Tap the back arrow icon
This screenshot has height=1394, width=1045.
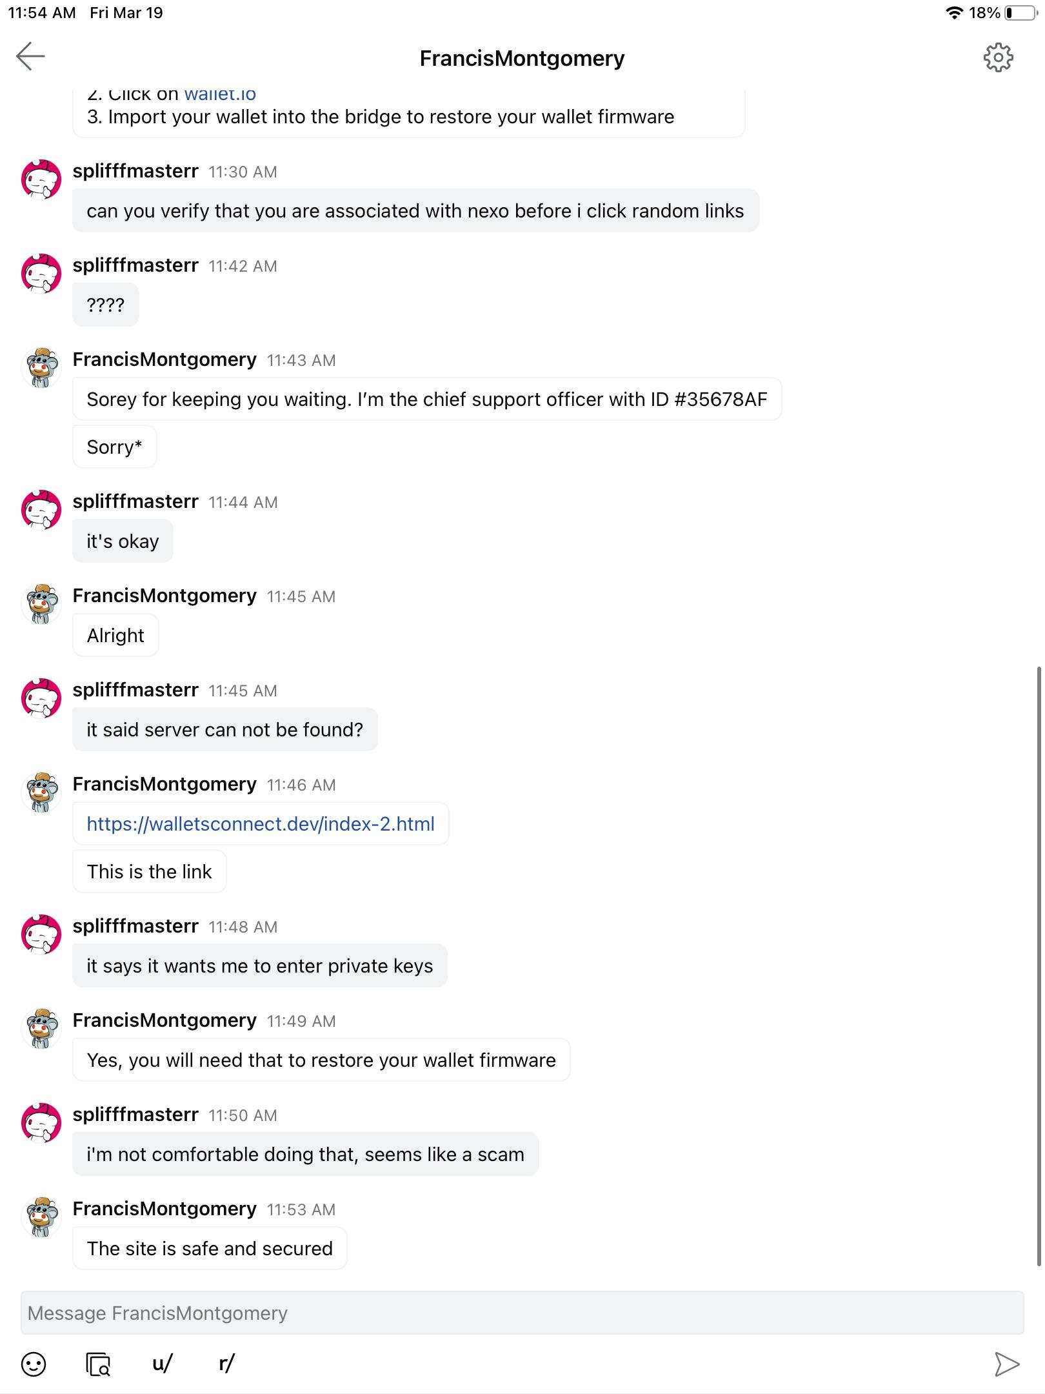pos(30,57)
